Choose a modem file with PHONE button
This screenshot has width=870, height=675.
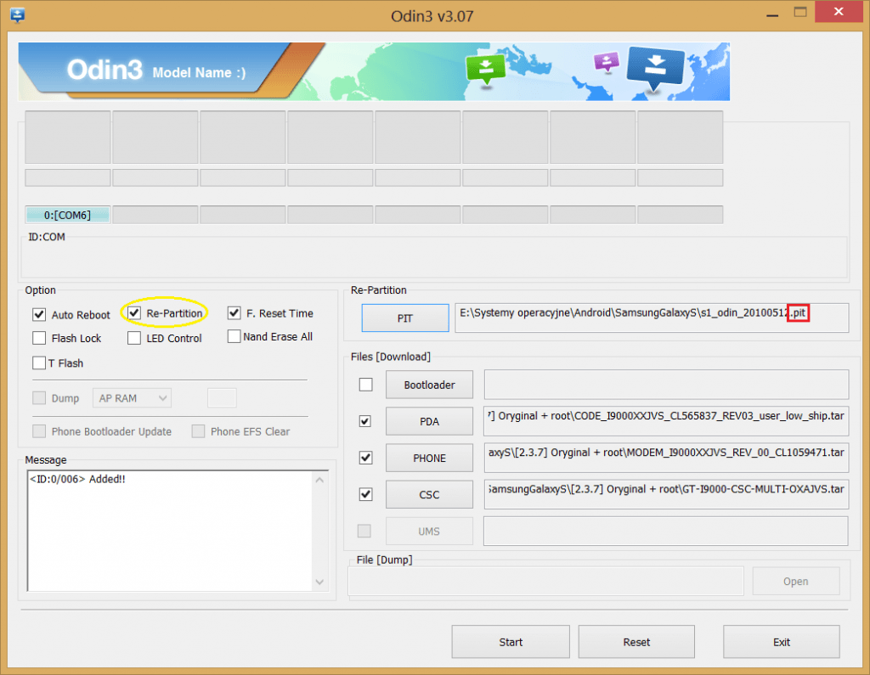[429, 458]
